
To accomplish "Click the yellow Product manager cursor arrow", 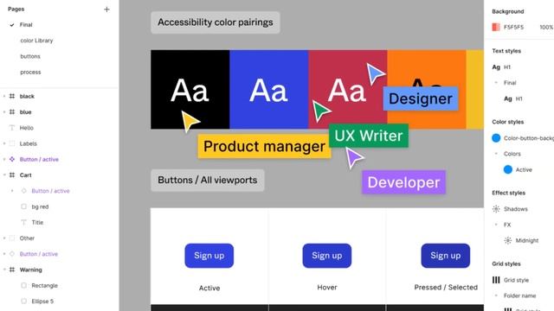I will [190, 121].
